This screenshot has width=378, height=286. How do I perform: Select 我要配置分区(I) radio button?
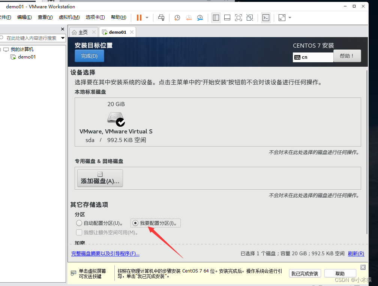point(135,223)
